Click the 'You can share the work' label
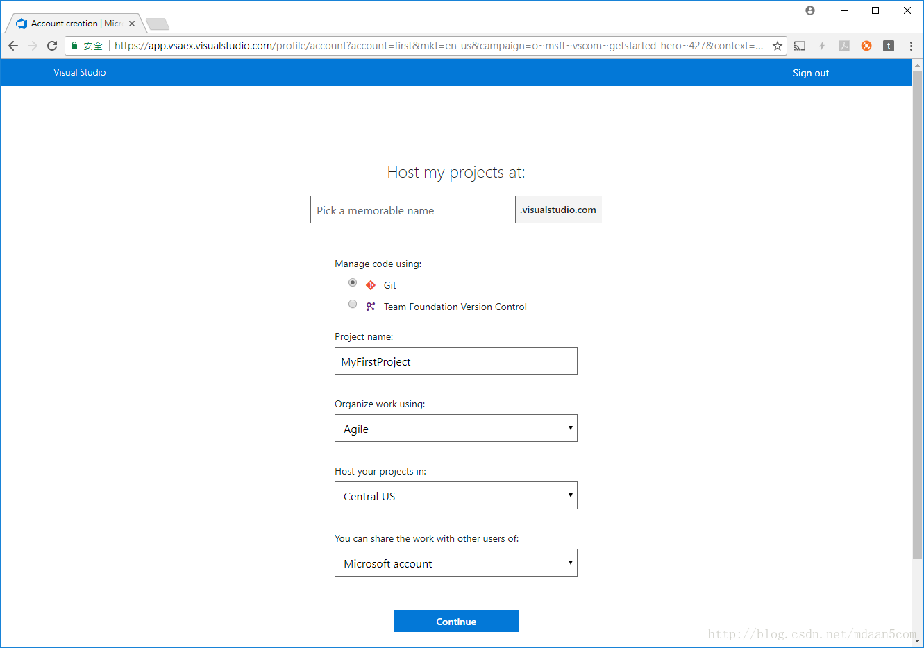The image size is (924, 648). tap(427, 538)
